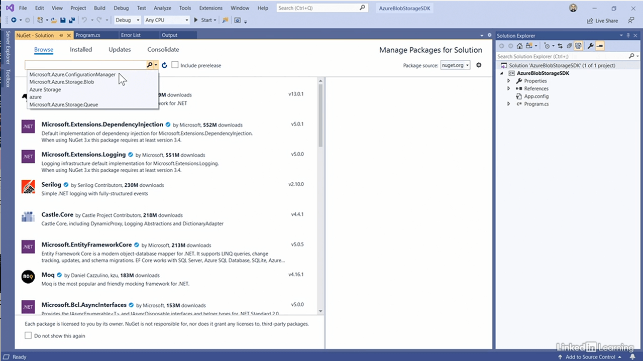Click the Redo arrow icon

(99, 20)
